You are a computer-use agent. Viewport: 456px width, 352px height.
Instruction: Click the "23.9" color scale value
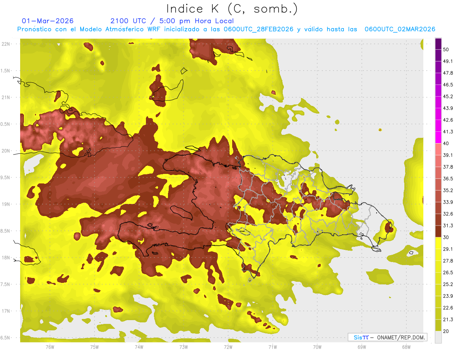tap(448, 296)
